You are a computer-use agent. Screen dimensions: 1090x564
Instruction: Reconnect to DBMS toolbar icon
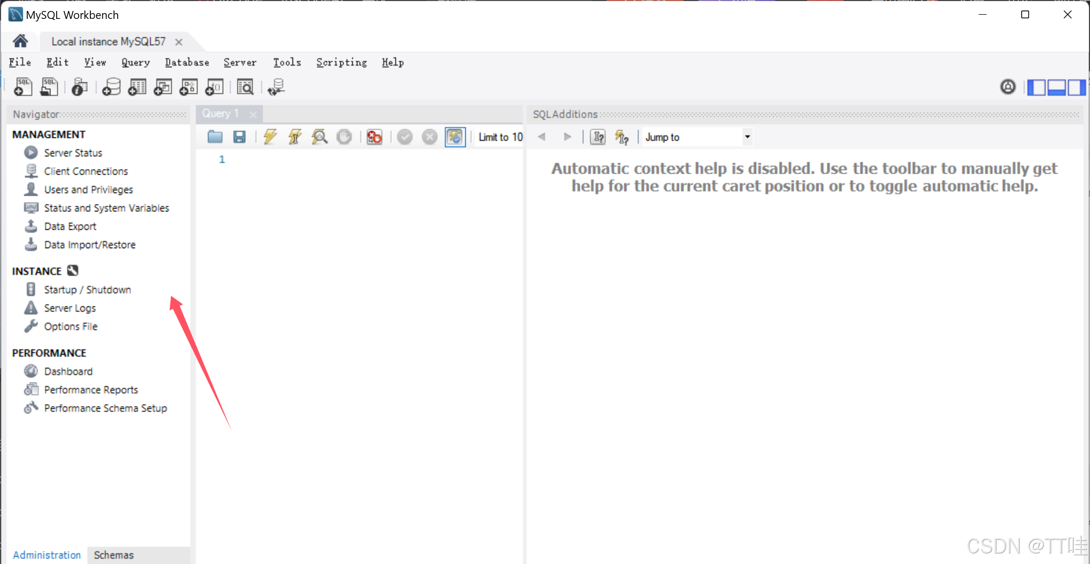[x=276, y=87]
